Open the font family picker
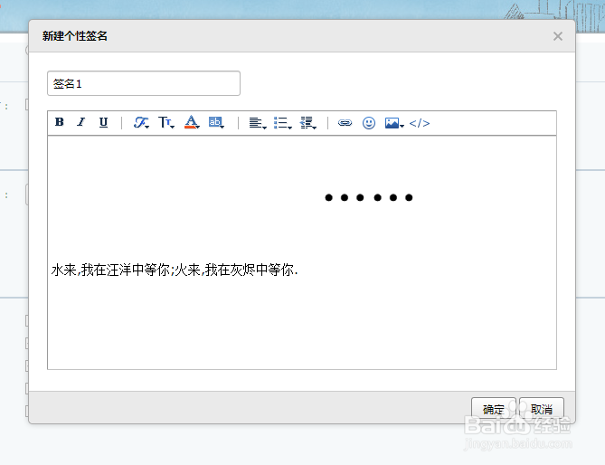The height and width of the screenshot is (465, 605). [141, 123]
